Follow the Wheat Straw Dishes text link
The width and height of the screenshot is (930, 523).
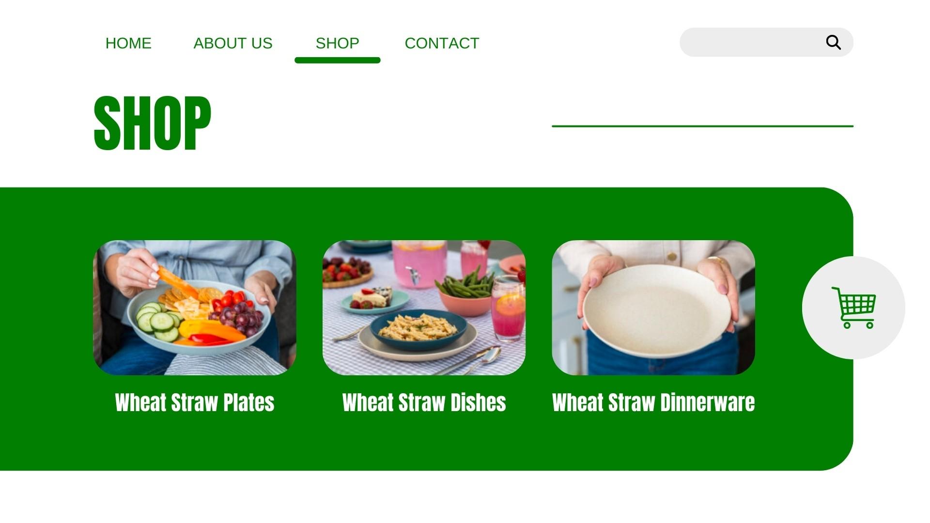tap(424, 402)
